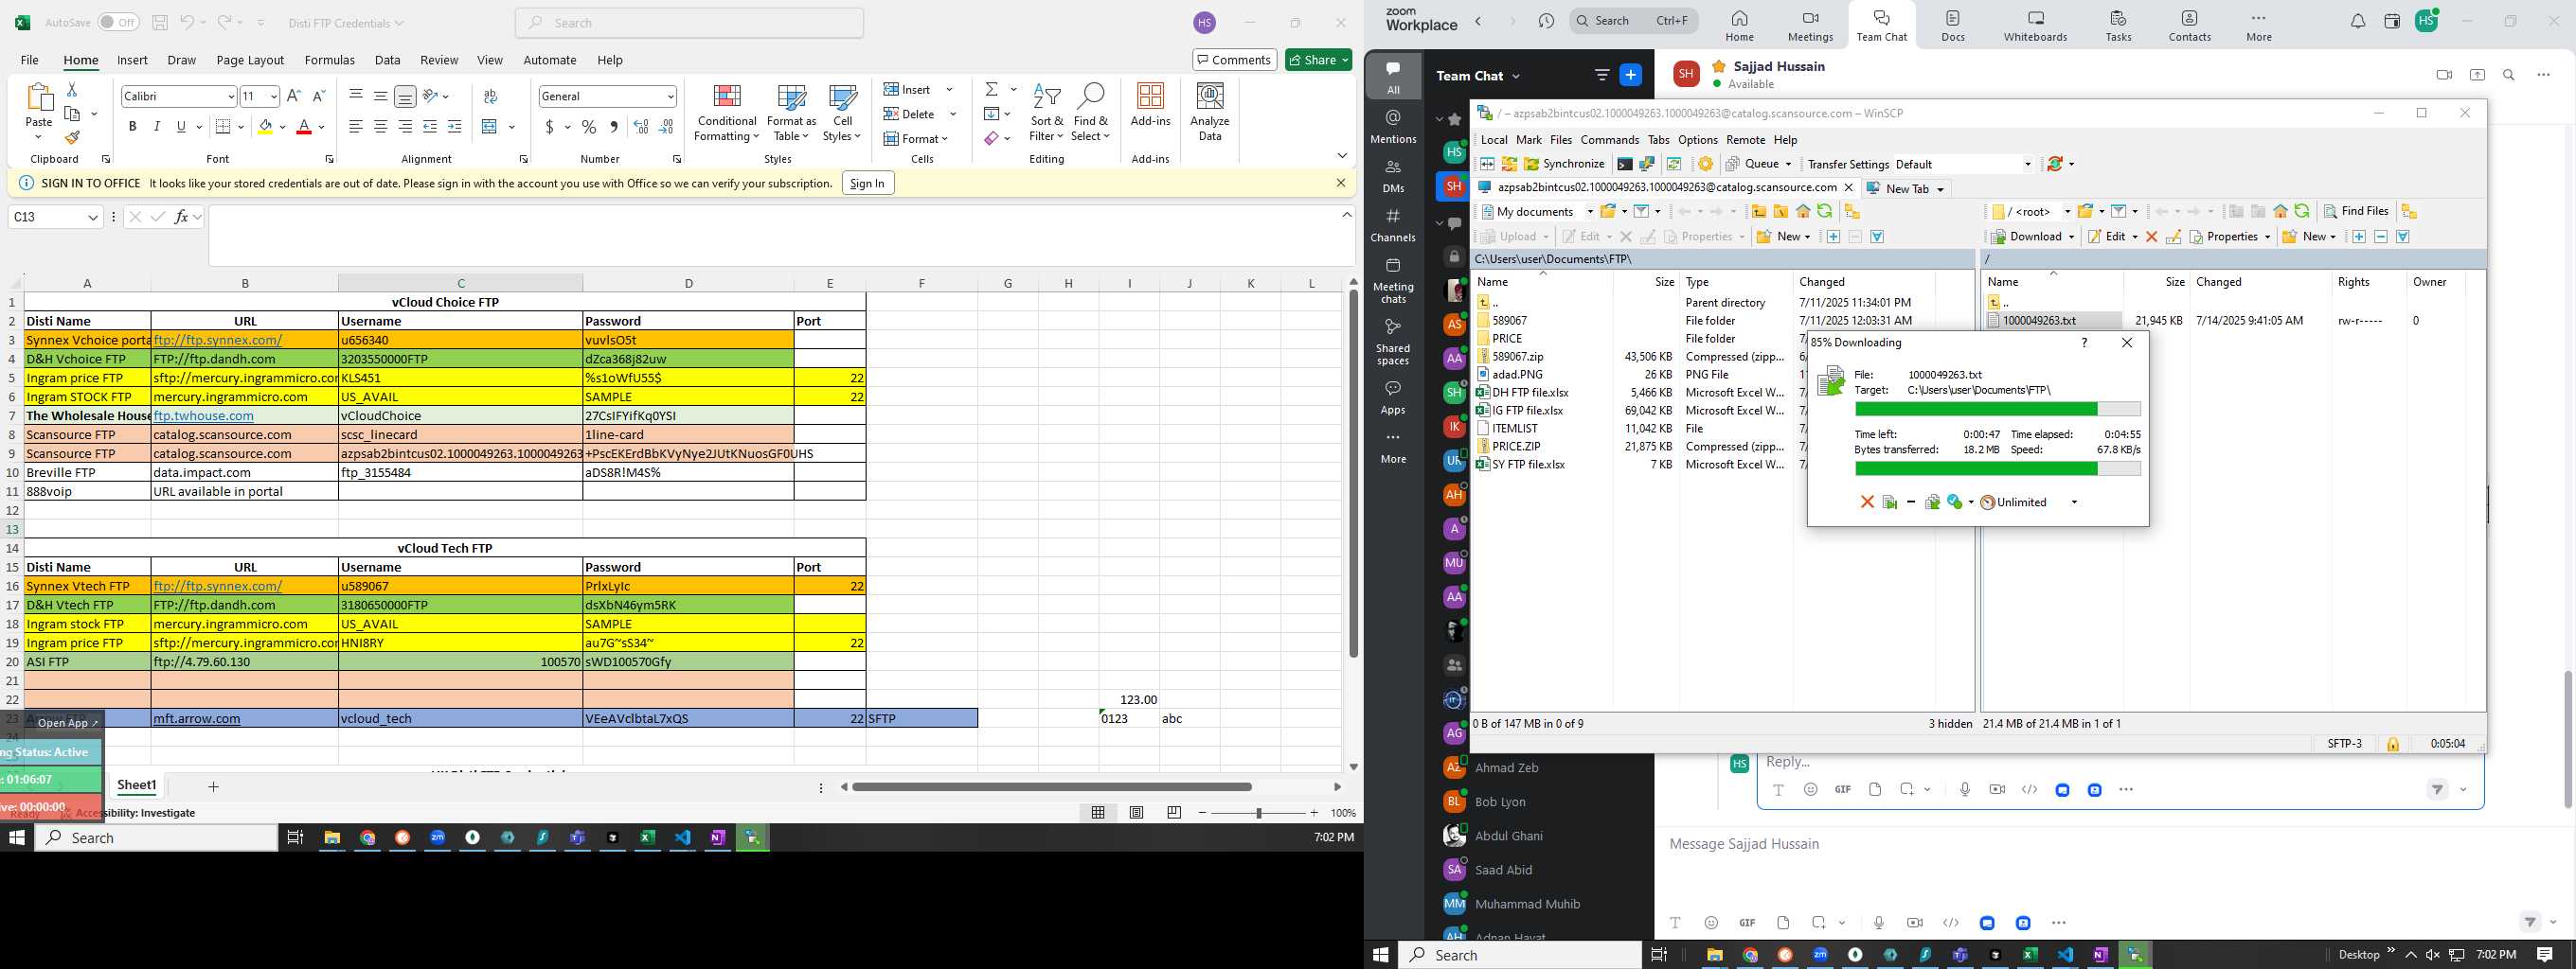The height and width of the screenshot is (969, 2576).
Task: Select the 589067.zip file in local panel
Action: pos(1517,357)
